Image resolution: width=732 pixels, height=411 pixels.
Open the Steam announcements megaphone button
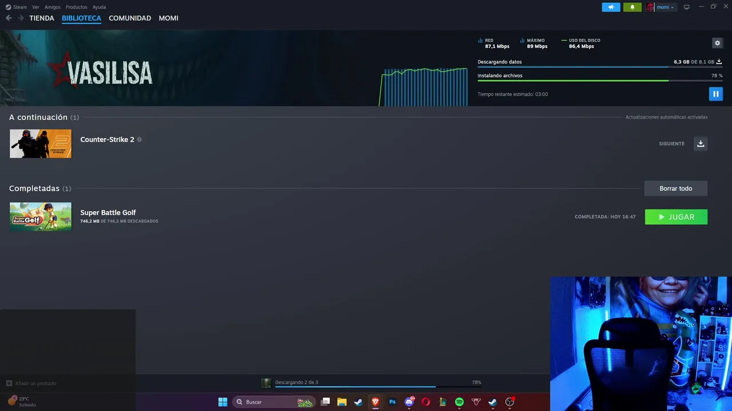(611, 7)
